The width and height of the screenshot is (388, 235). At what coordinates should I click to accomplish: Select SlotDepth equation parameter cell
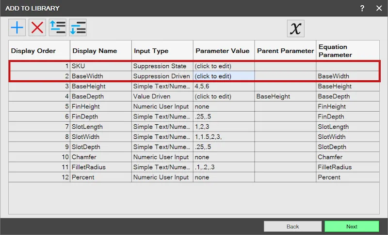[x=348, y=147]
